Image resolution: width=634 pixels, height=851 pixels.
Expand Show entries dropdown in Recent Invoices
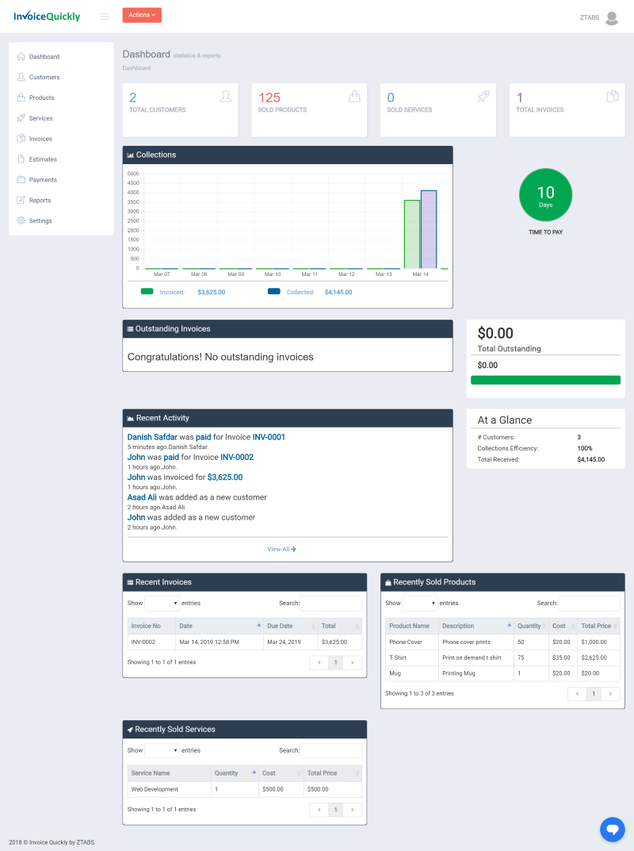[162, 604]
